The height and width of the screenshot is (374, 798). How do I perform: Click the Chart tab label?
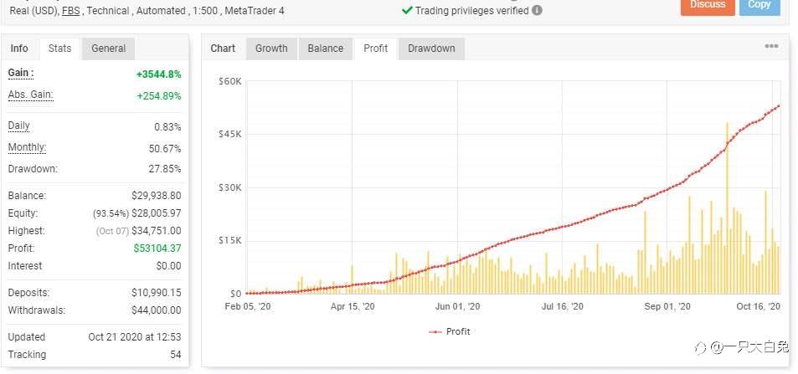pos(223,49)
